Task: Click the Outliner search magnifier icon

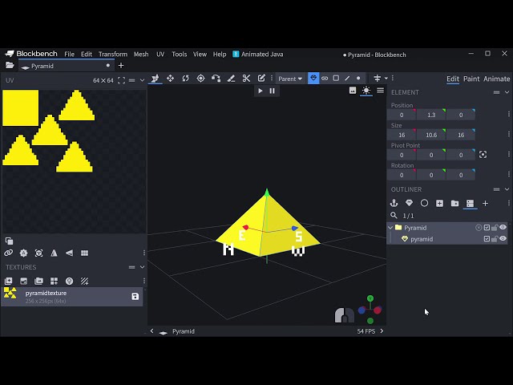Action: click(x=394, y=216)
